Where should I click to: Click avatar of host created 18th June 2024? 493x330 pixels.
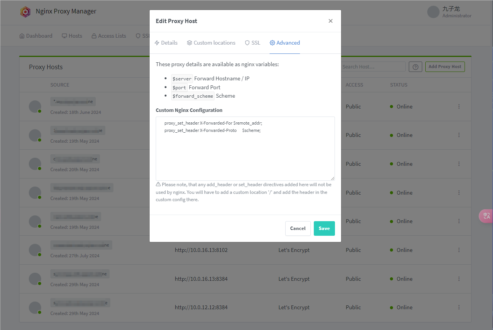click(35, 107)
